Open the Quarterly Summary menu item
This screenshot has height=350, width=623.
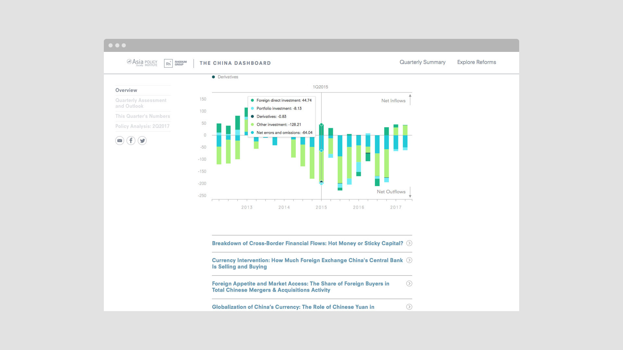422,62
